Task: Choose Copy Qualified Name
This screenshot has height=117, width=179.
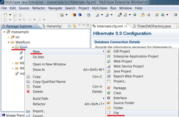Action: pyautogui.click(x=65, y=82)
